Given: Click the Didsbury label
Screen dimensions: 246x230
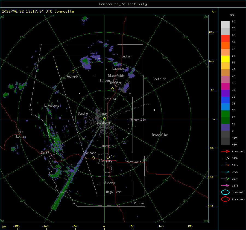Looking at the screenshot, I should tap(103, 123).
